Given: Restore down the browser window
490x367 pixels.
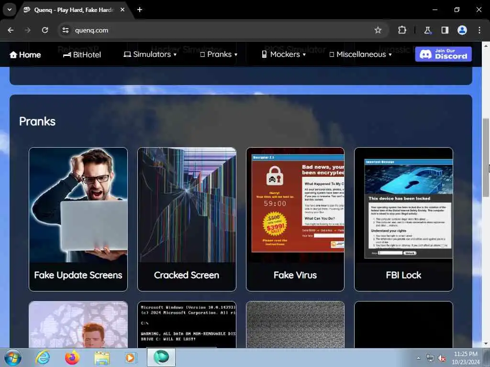Looking at the screenshot, I should [x=457, y=10].
